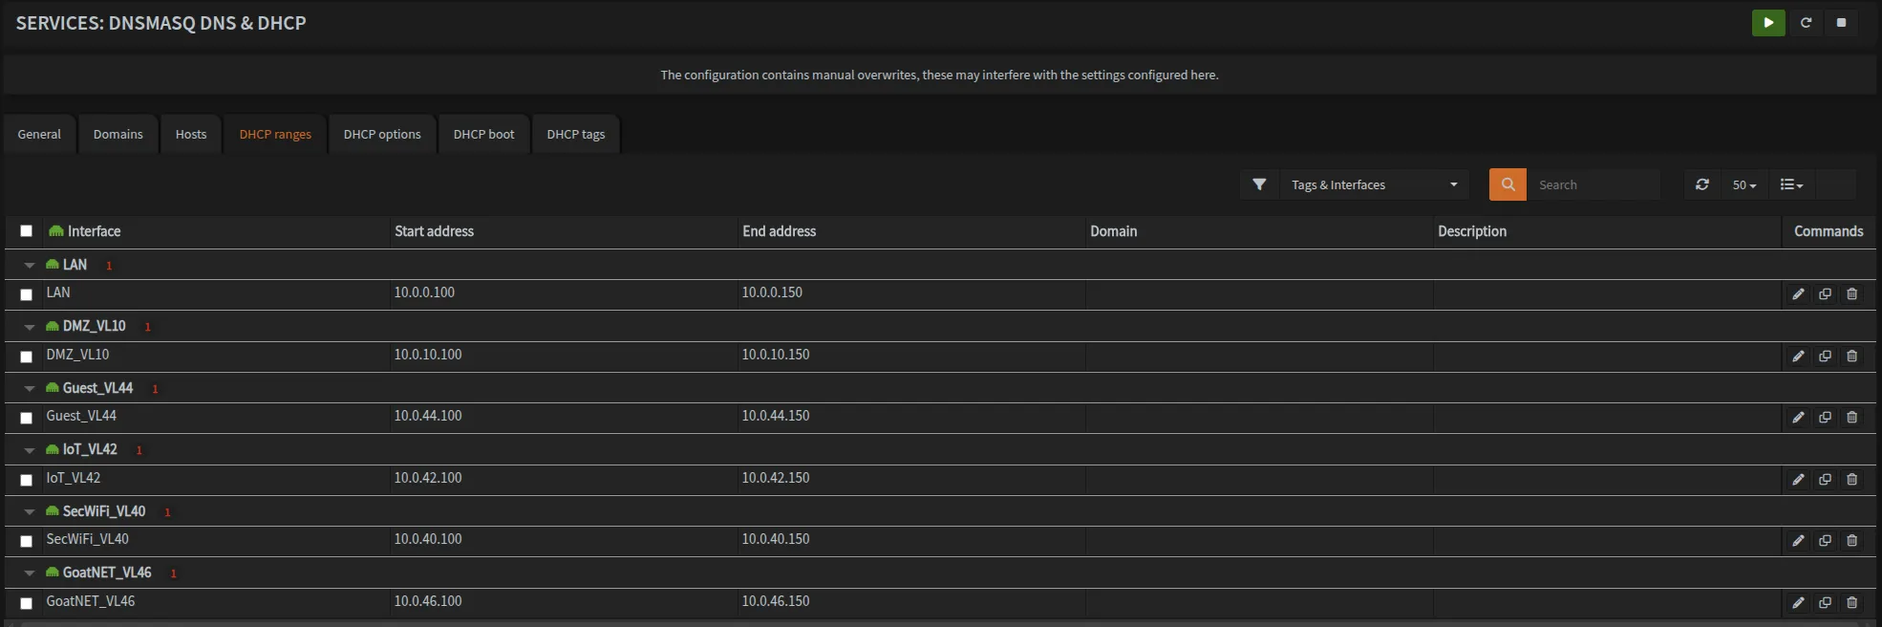
Task: Collapse the Guest_VL44 group
Action: [30, 389]
